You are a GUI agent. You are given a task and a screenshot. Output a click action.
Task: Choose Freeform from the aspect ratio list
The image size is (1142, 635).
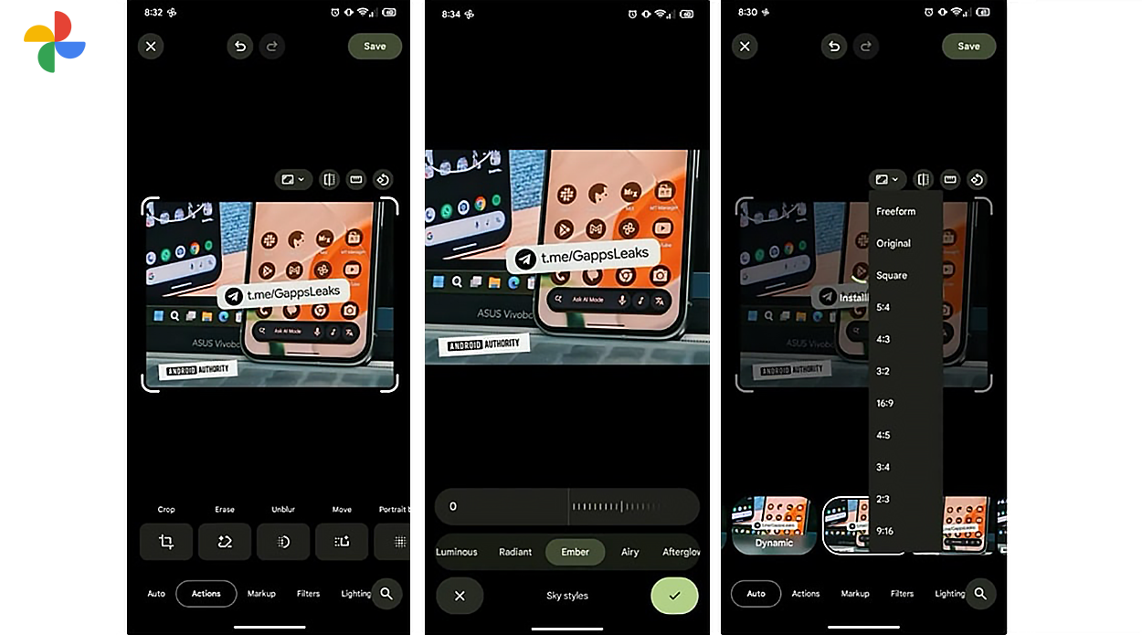coord(895,211)
